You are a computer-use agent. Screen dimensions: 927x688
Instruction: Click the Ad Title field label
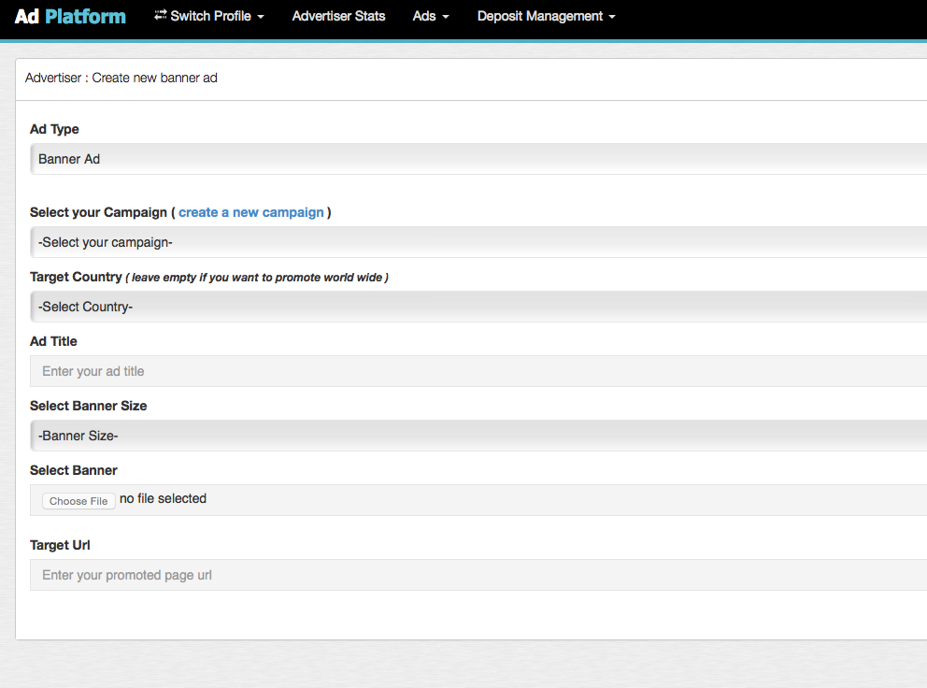pos(53,341)
